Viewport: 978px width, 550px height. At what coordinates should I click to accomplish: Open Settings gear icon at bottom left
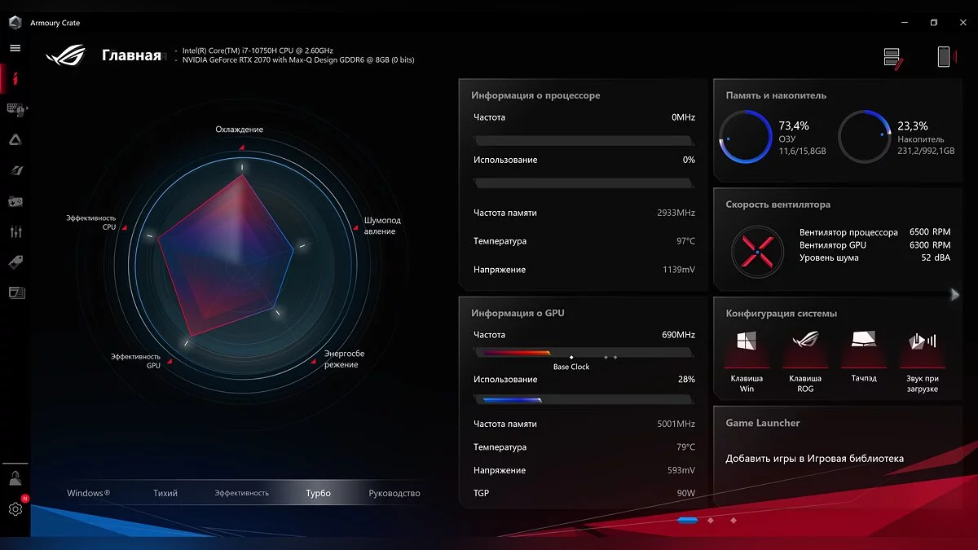[15, 509]
